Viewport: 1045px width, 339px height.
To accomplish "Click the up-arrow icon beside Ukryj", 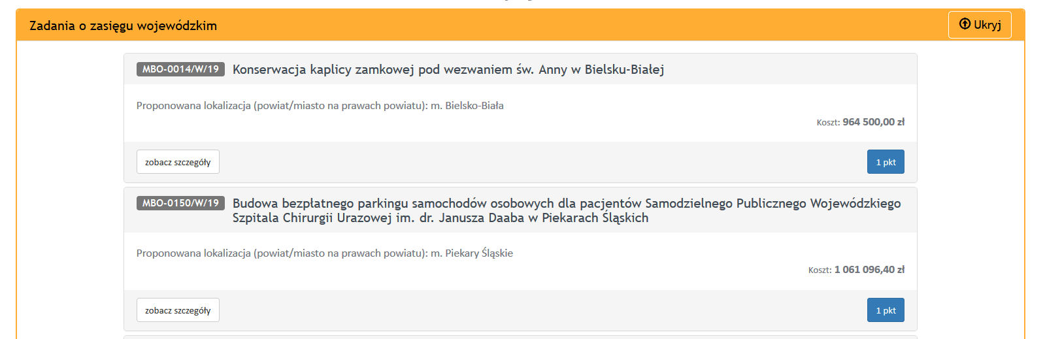I will point(965,24).
